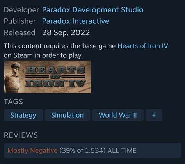Click the Mostly Negative review rating

point(32,150)
